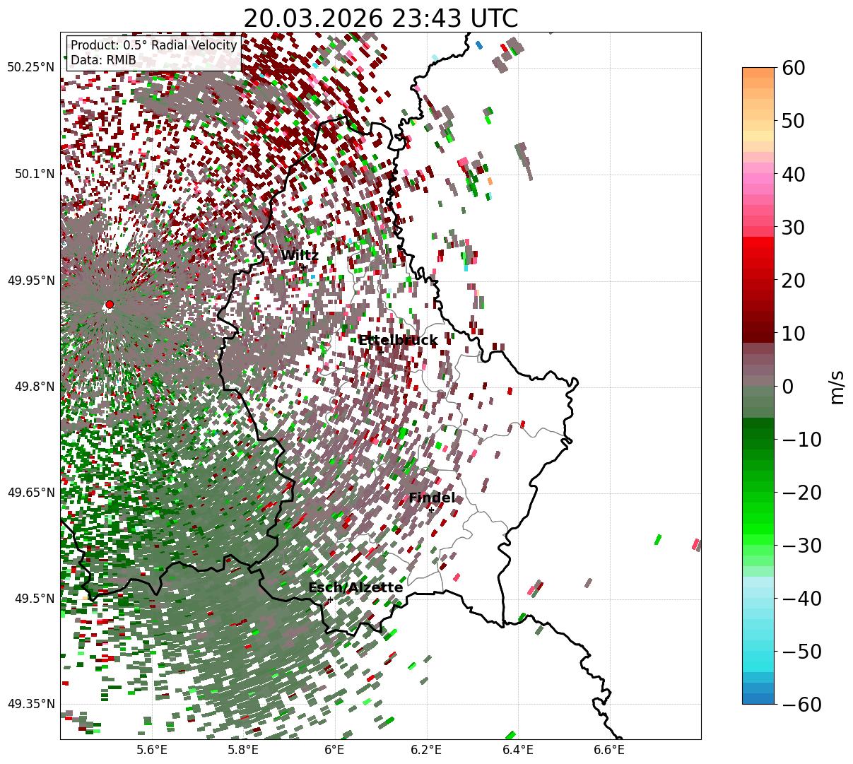The height and width of the screenshot is (764, 853).
Task: Click the colorbar label 30
Action: pyautogui.click(x=794, y=227)
